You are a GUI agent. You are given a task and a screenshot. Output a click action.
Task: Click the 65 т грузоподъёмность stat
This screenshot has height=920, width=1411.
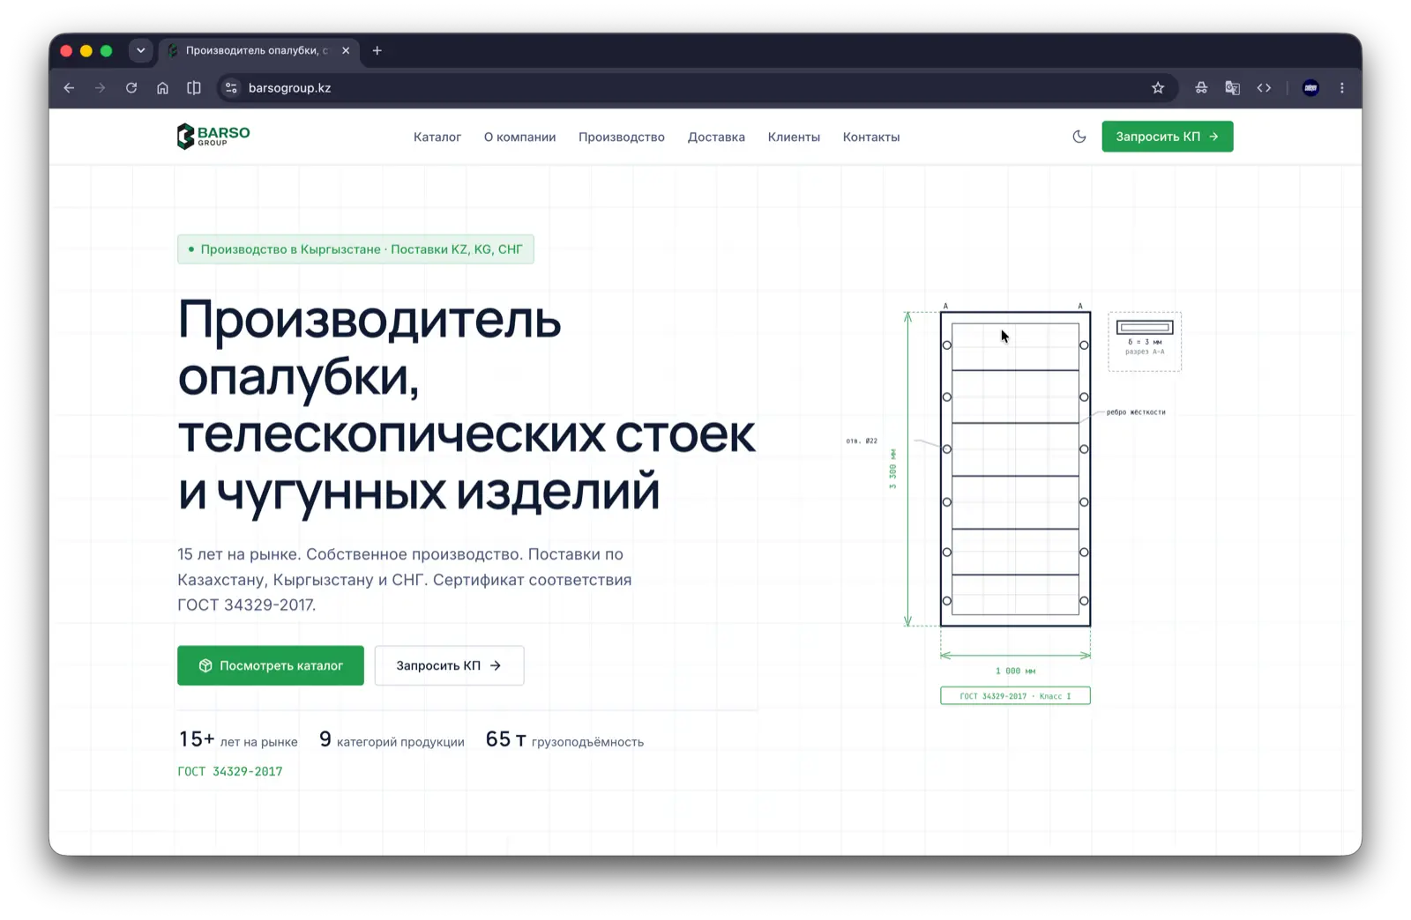point(564,740)
